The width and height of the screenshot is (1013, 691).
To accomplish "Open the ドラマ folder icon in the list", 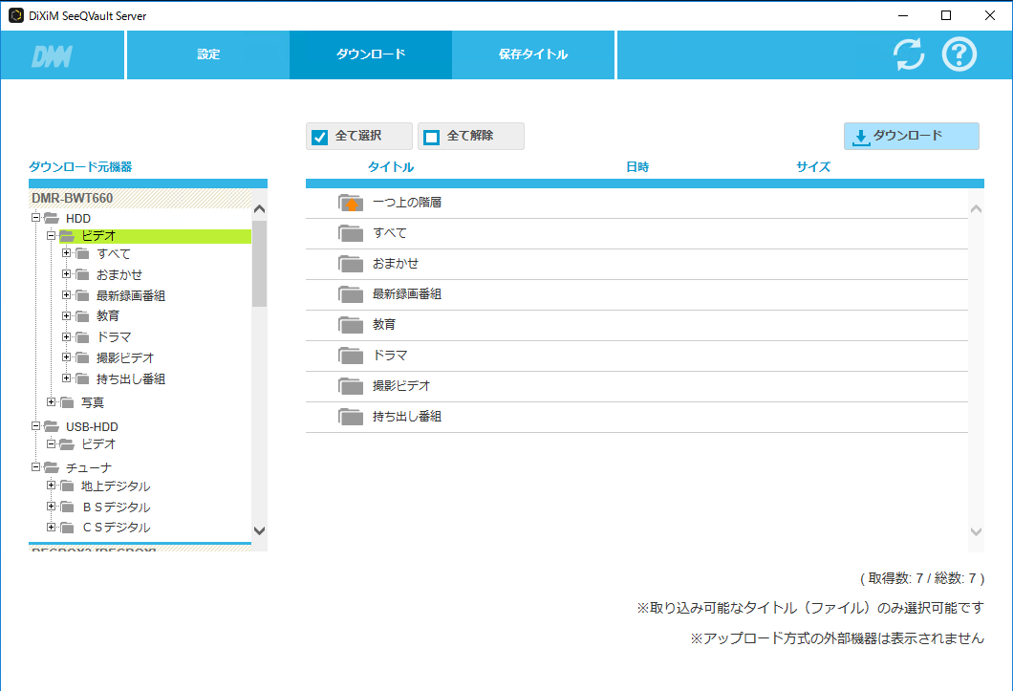I will (x=351, y=356).
